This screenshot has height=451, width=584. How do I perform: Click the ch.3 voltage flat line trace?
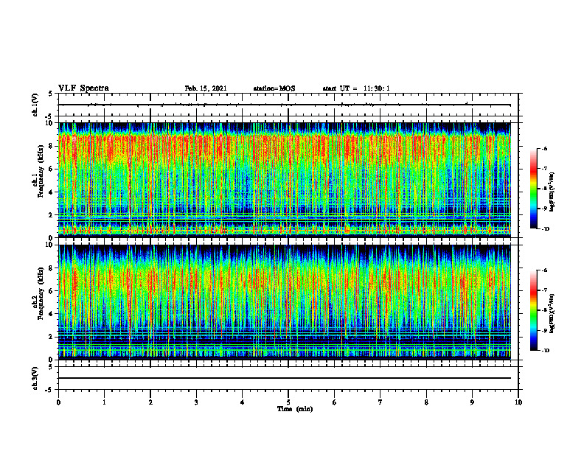pyautogui.click(x=285, y=378)
